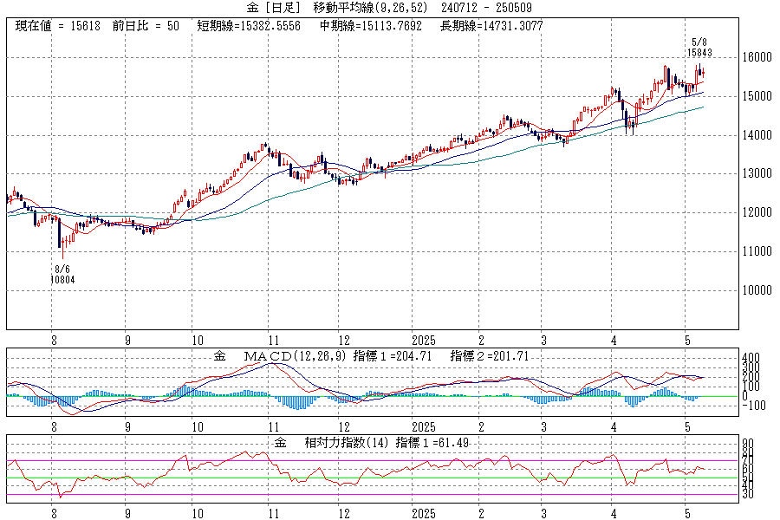Click year label "2025" below the MACD panel

point(423,427)
